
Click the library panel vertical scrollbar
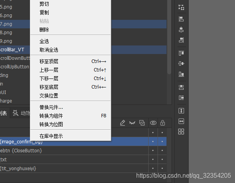(169, 37)
